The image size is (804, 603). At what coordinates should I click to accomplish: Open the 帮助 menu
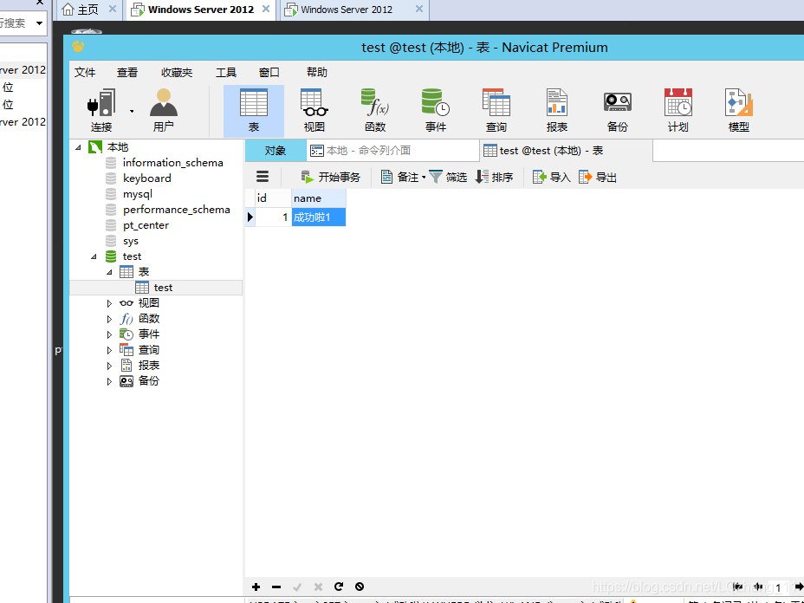tap(317, 72)
